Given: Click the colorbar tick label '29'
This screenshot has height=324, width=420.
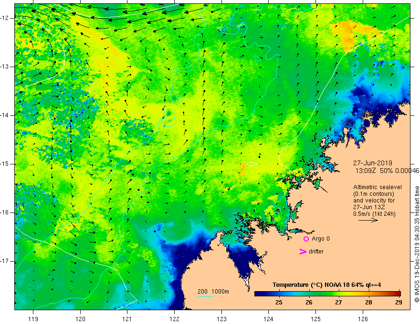Looking at the screenshot, I should (399, 303).
